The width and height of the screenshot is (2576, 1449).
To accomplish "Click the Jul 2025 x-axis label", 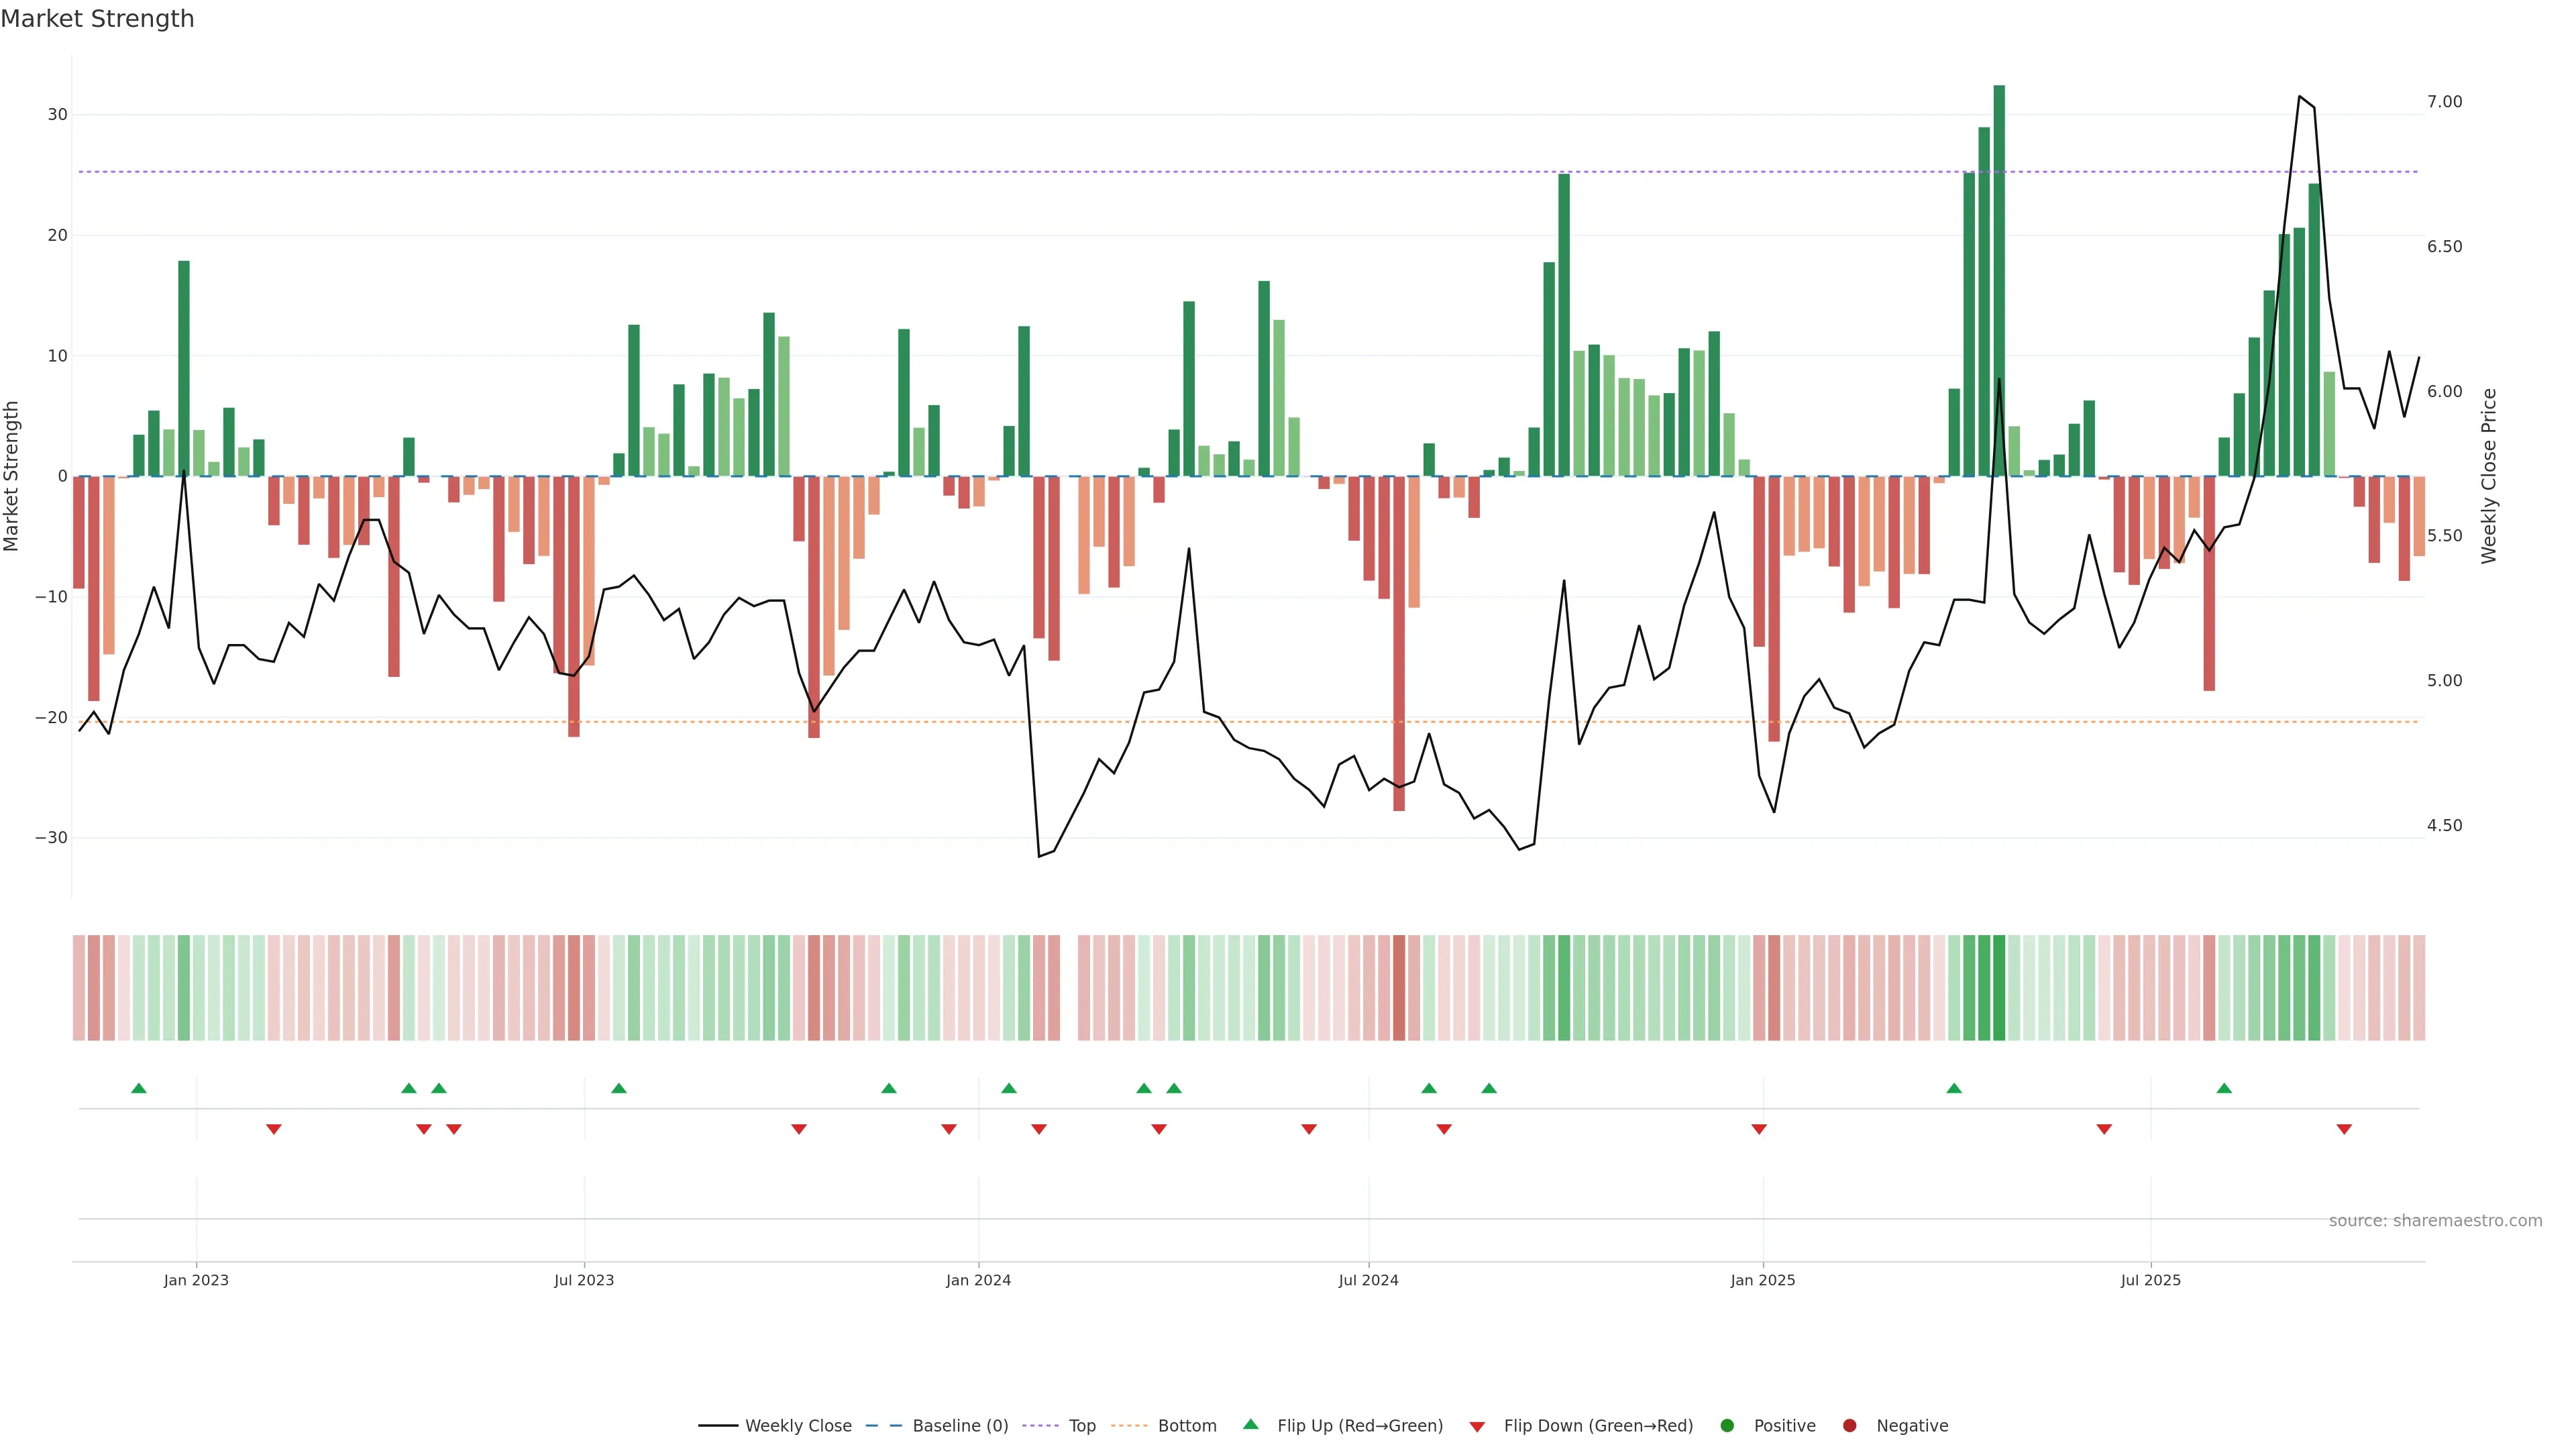I will click(2150, 1280).
